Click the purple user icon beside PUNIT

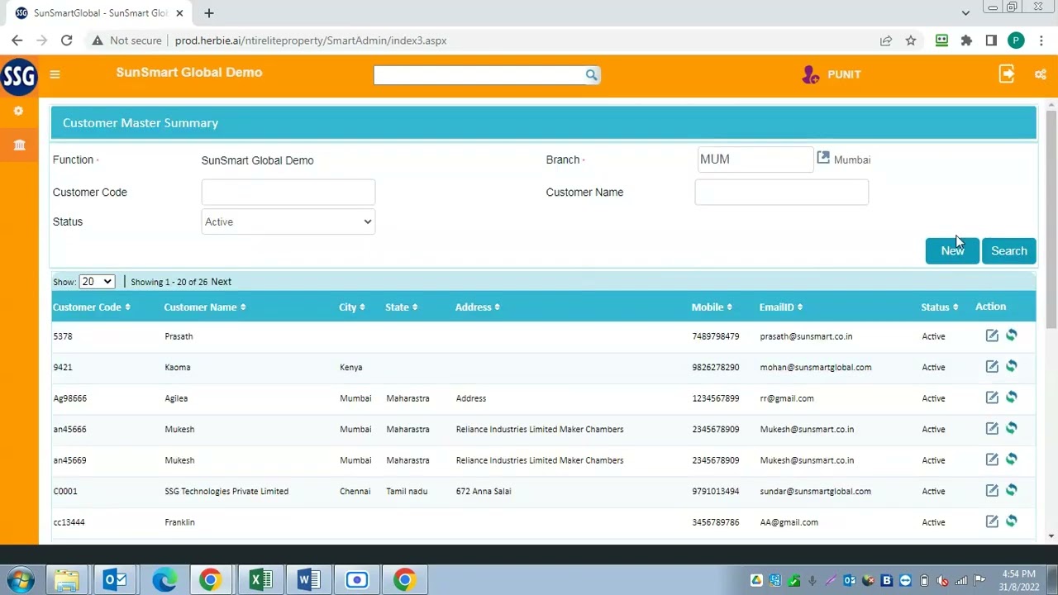pyautogui.click(x=811, y=74)
